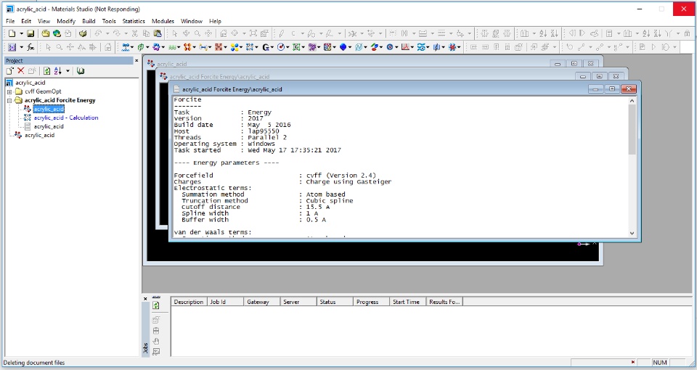Click the red bullseye target module icon

[x=281, y=47]
